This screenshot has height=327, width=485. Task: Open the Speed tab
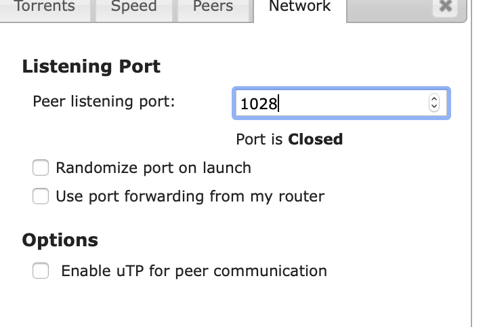pos(133,7)
